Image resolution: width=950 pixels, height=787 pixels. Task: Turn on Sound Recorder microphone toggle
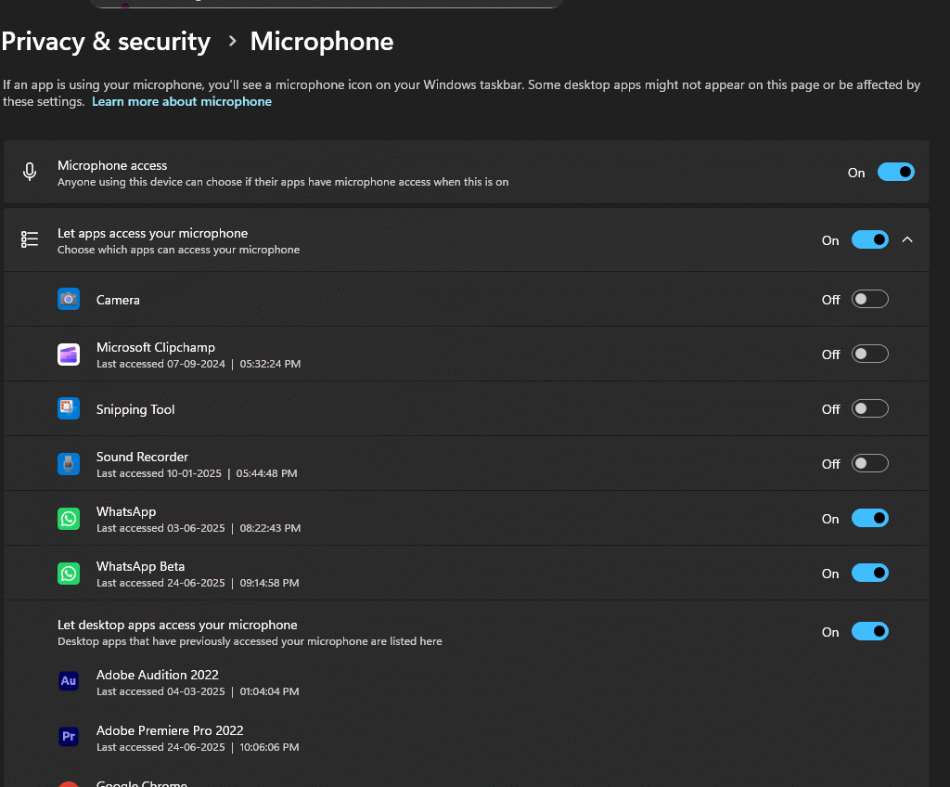869,464
